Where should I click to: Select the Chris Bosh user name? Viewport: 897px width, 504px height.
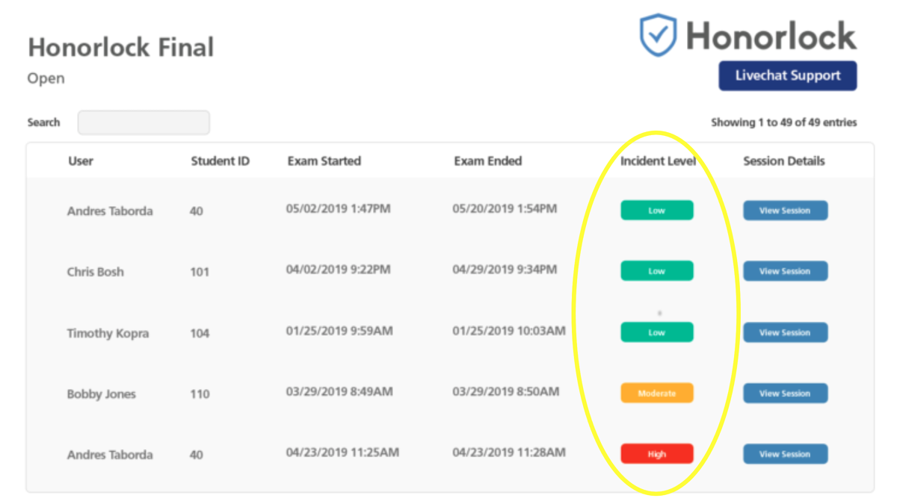tap(96, 272)
